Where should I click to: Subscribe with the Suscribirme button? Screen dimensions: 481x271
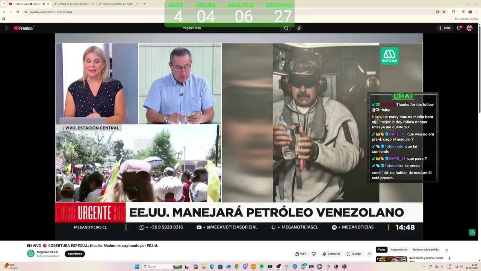(75, 254)
